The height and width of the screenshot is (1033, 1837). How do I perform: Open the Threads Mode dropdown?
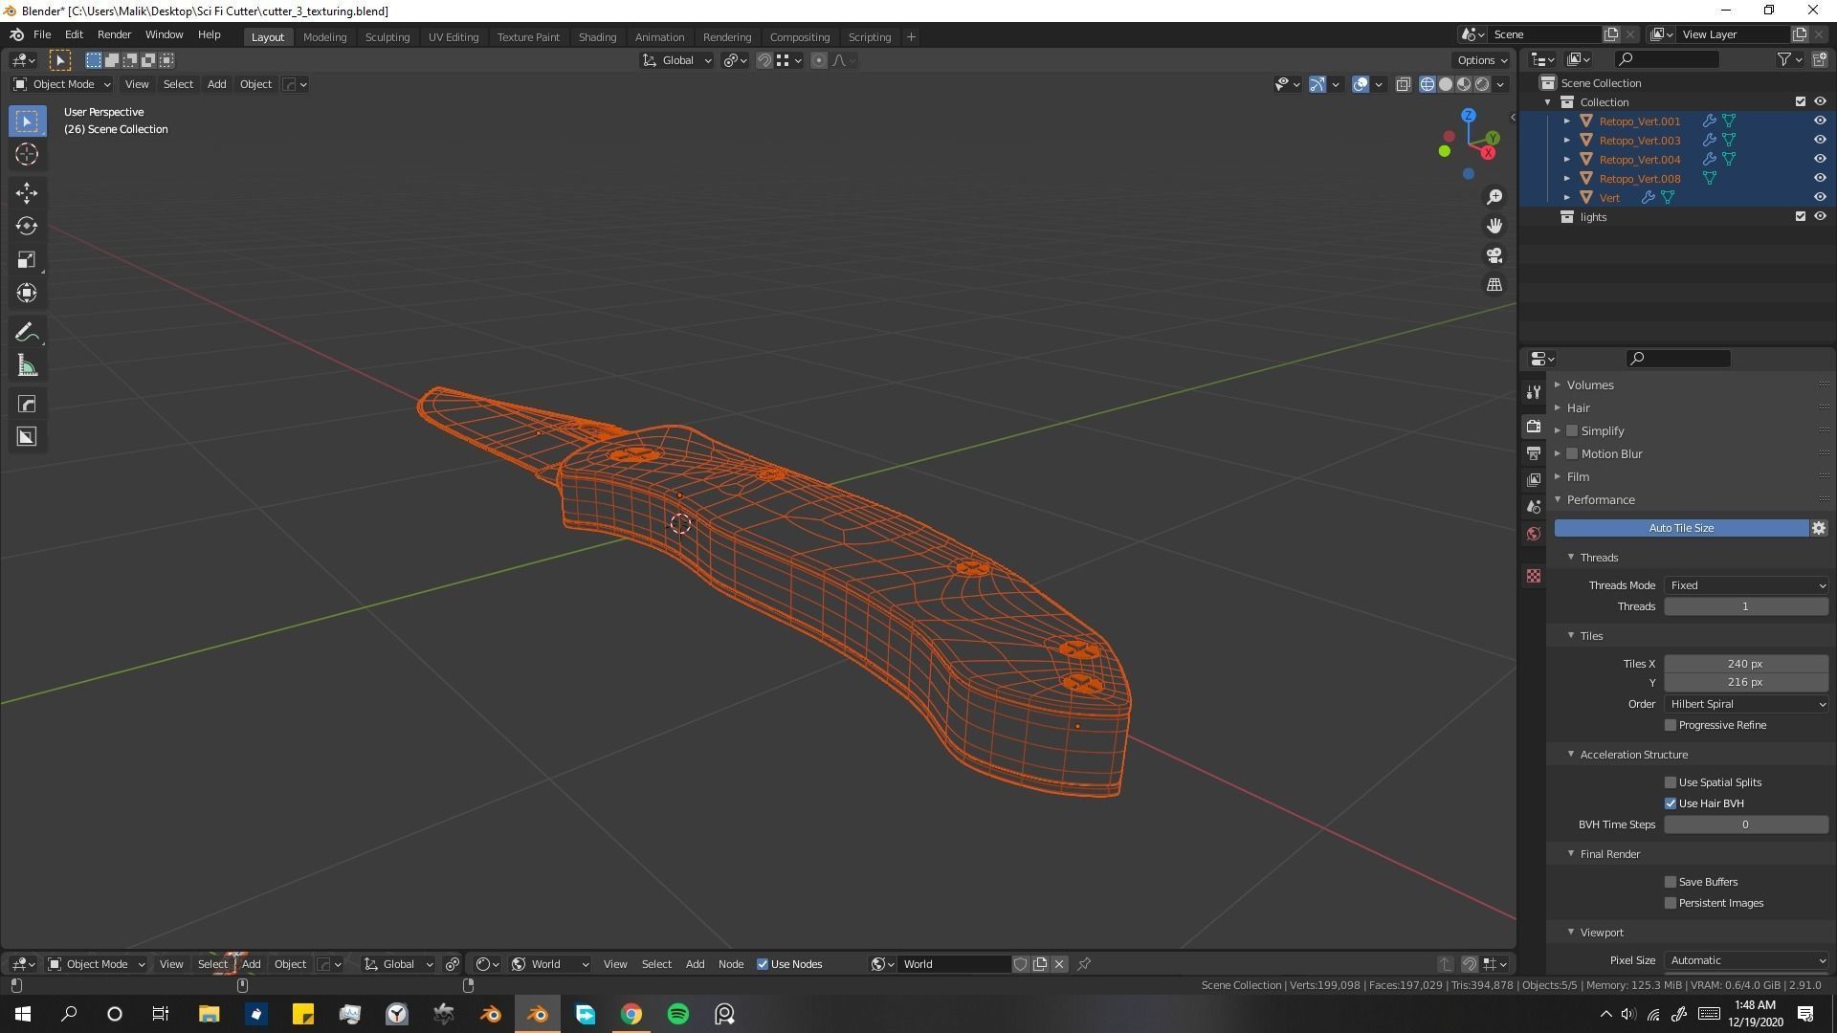tap(1745, 585)
